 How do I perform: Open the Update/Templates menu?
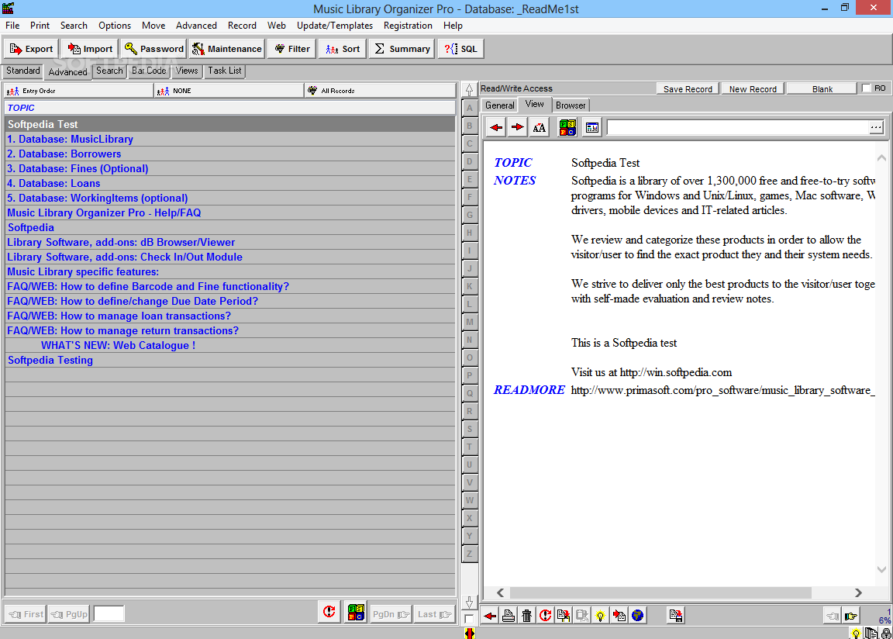click(334, 26)
